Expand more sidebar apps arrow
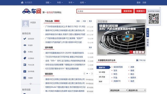 click(31, 84)
